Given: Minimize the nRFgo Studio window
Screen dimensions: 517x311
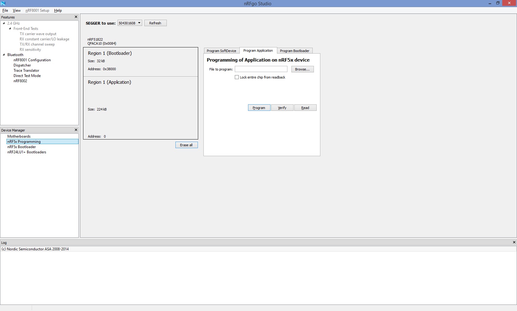Looking at the screenshot, I should [490, 3].
